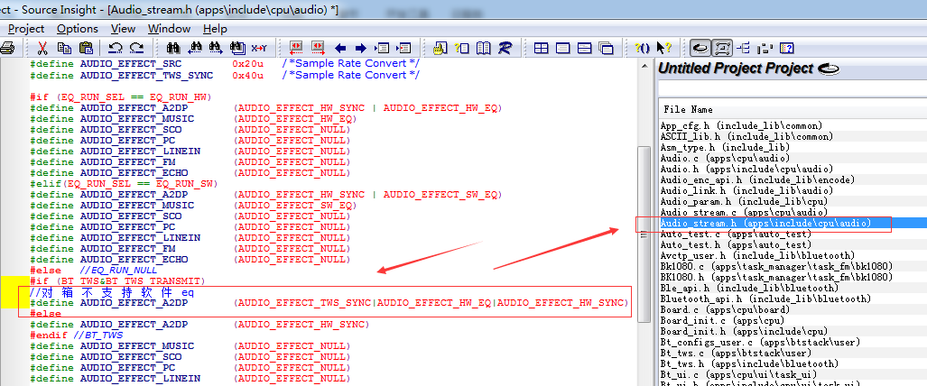Click the Copy toolbar icon
This screenshot has width=927, height=386.
[x=64, y=48]
